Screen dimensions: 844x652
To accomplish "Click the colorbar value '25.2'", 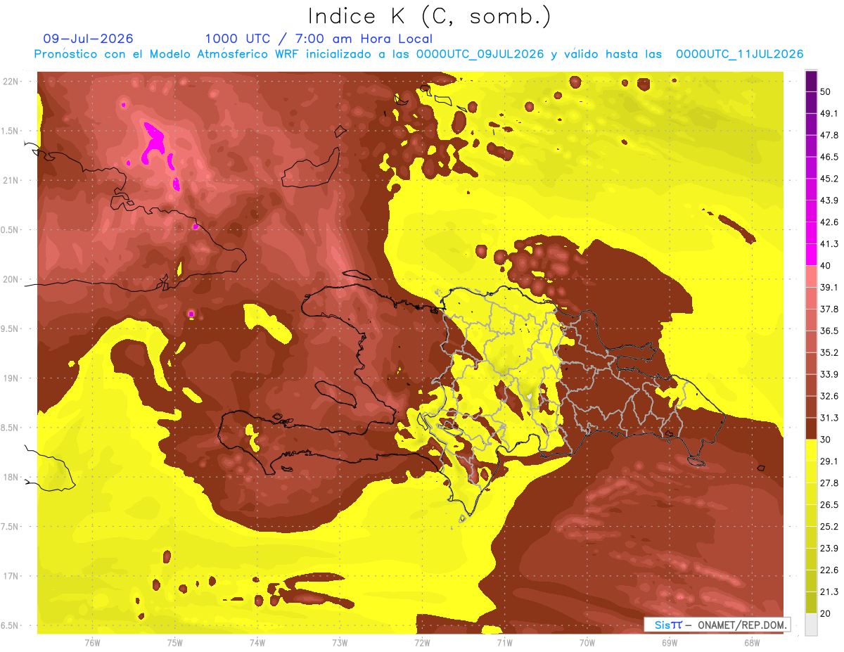I will [x=829, y=527].
